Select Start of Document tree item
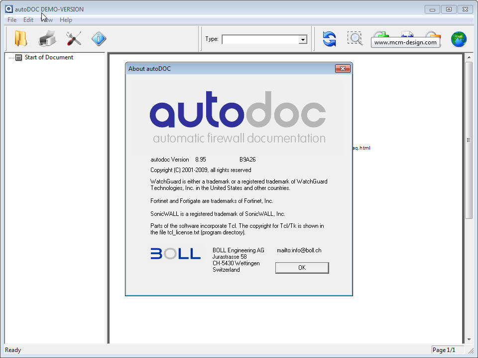 tap(49, 57)
